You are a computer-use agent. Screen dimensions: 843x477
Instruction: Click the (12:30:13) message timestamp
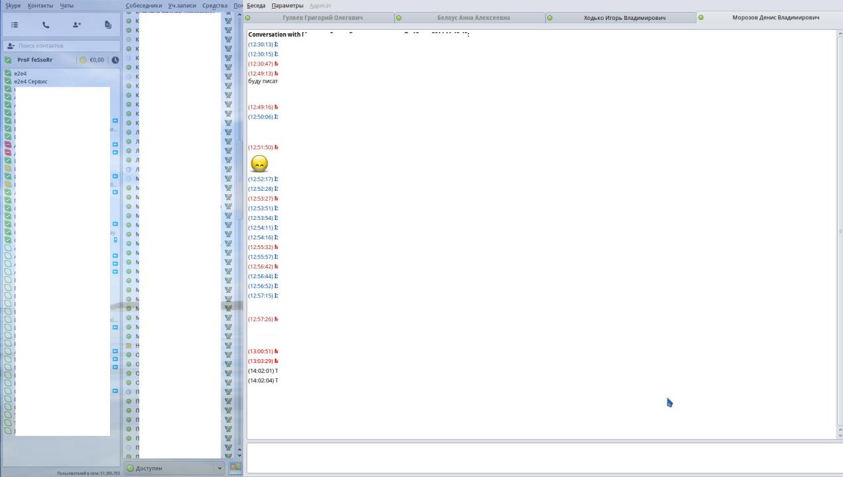tap(260, 44)
